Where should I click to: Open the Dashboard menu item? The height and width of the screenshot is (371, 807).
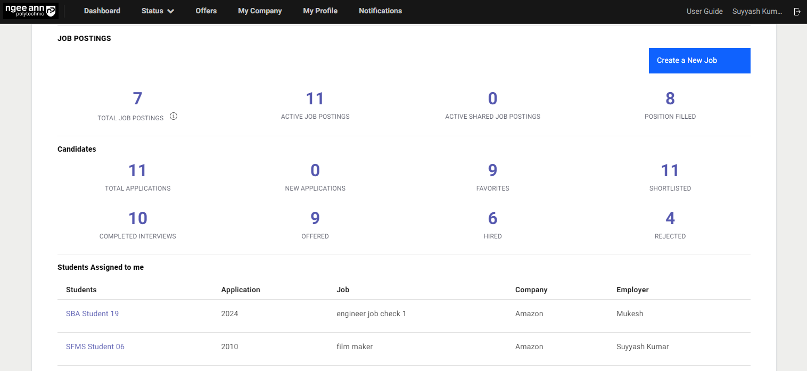coord(102,11)
